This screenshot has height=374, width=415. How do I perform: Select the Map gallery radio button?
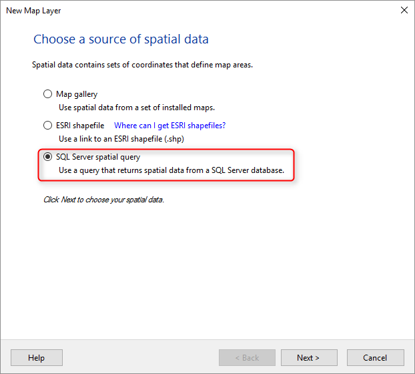point(47,94)
